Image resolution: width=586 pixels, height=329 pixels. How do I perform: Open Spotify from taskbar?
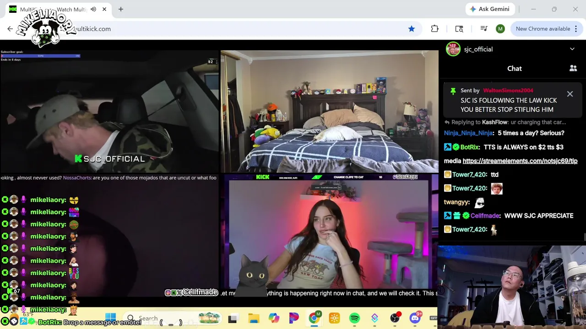click(x=354, y=318)
